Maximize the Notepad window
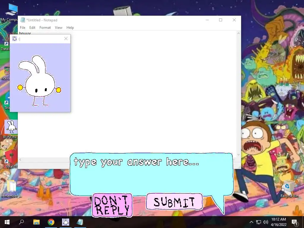 [221, 20]
